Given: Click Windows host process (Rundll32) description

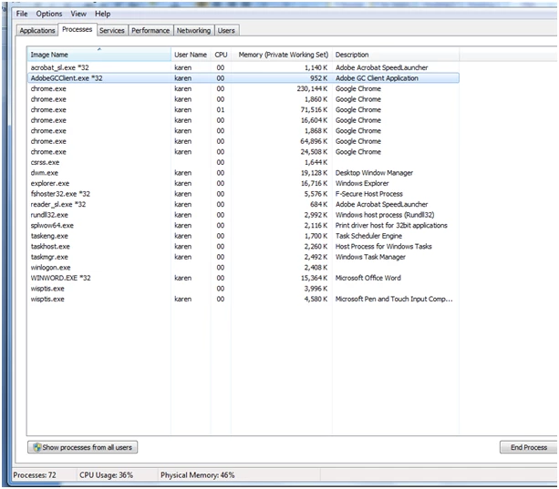Looking at the screenshot, I should 385,215.
